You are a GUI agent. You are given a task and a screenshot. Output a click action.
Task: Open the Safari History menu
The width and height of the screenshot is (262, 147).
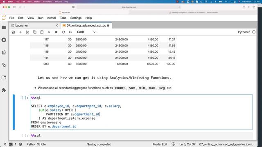coord(37,2)
